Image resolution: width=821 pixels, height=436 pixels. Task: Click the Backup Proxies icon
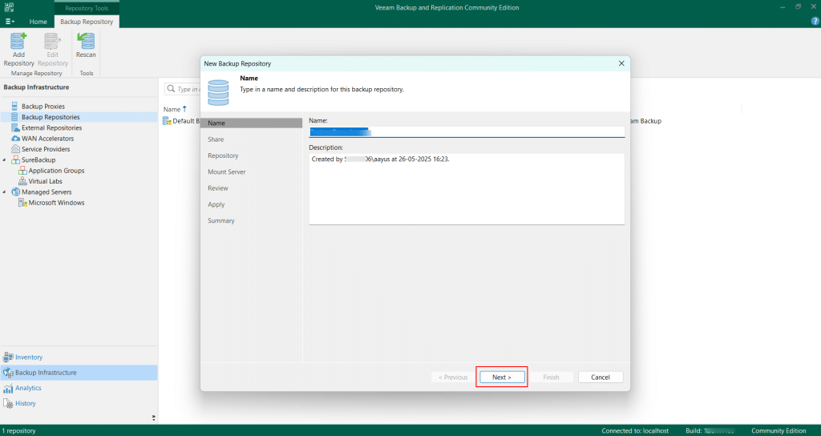pyautogui.click(x=14, y=107)
